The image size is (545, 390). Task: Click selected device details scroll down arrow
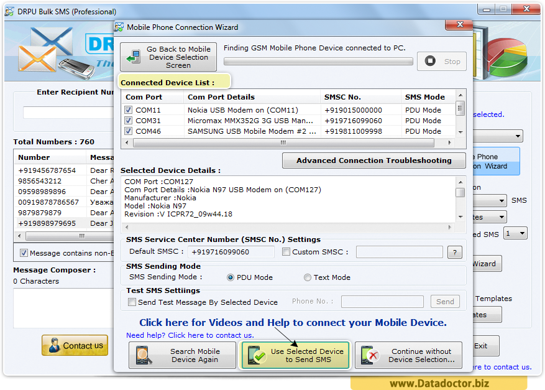pyautogui.click(x=460, y=217)
